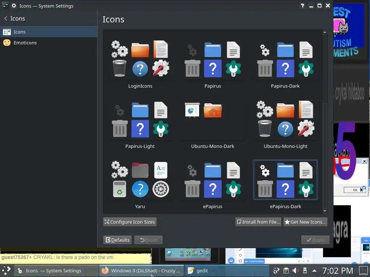Go back via the Icons header arrow

[x=6, y=18]
